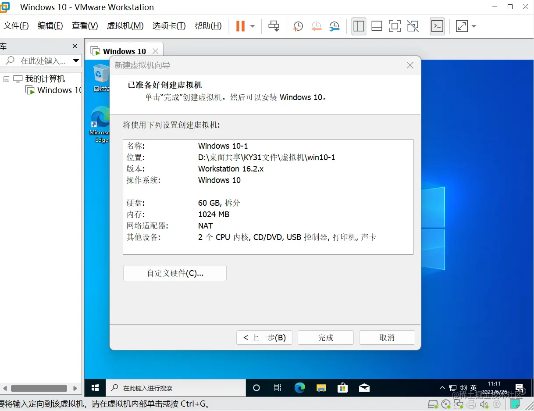Viewport: 534px width, 411px height.
Task: Select 我的计算机 in the library tree
Action: click(45, 79)
